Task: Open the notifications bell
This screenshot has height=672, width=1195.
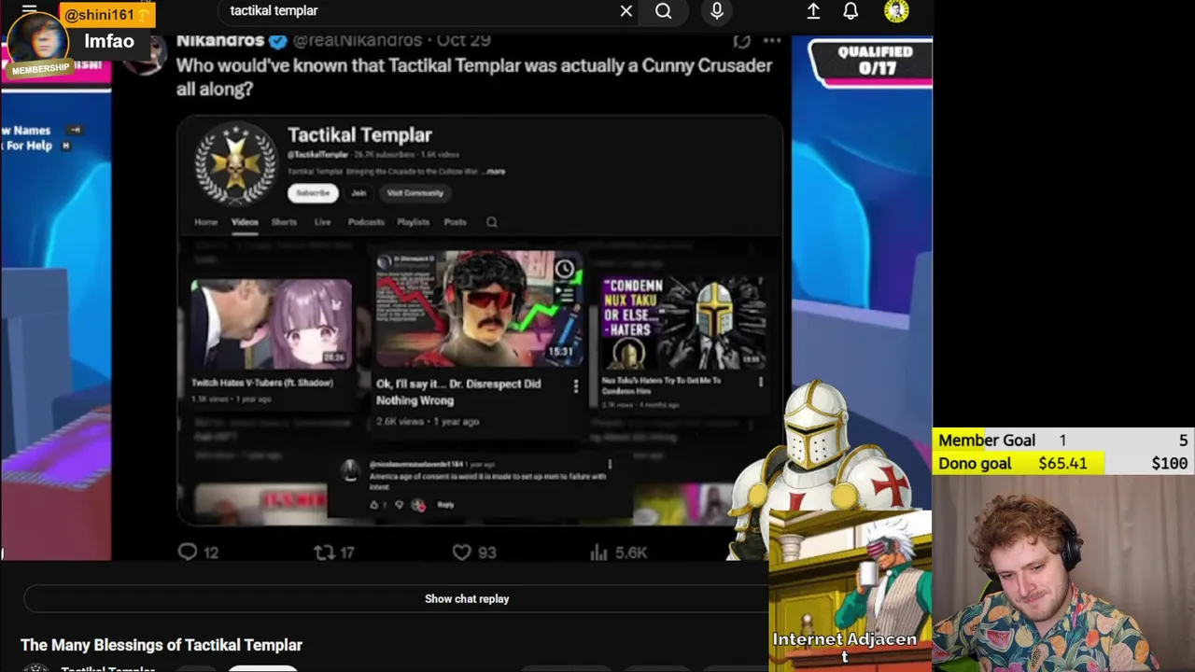Action: (x=851, y=11)
